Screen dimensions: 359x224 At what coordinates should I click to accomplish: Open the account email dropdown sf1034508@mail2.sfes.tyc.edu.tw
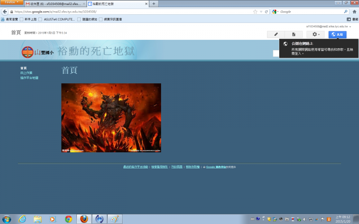pyautogui.click(x=328, y=26)
